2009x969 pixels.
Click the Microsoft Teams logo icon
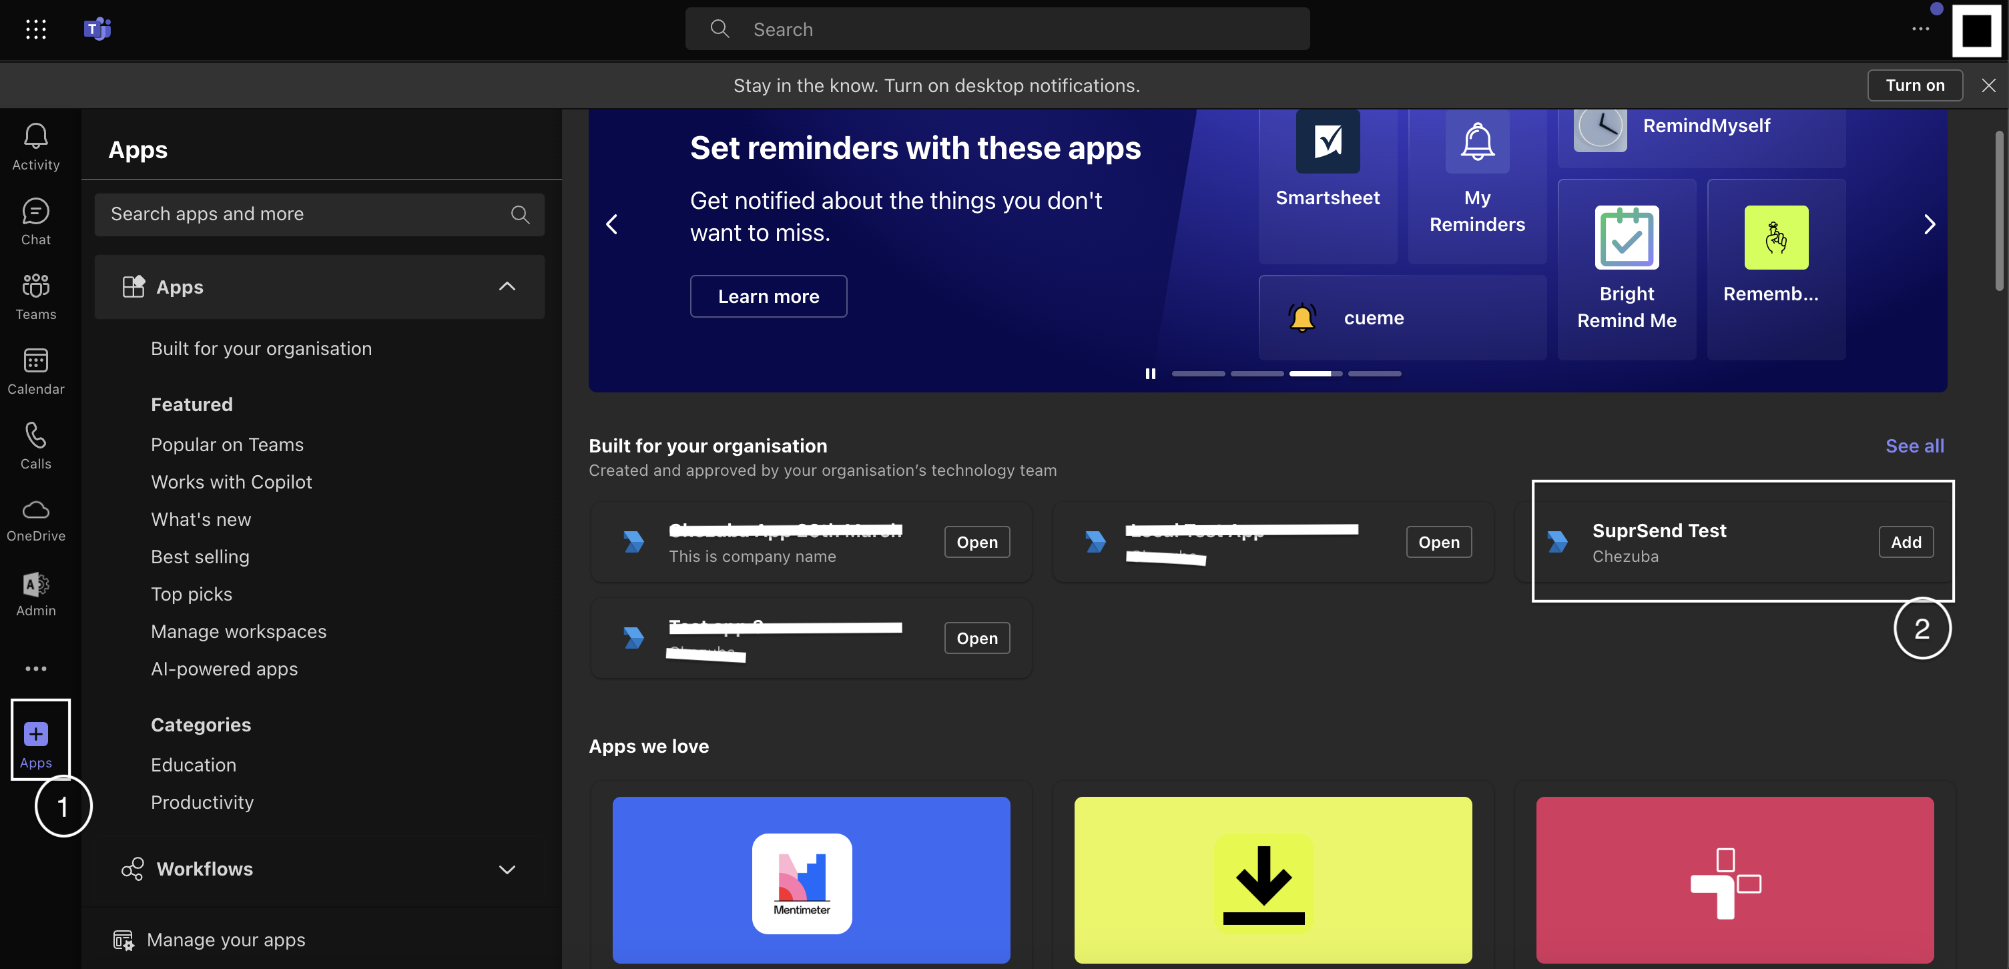[x=97, y=29]
